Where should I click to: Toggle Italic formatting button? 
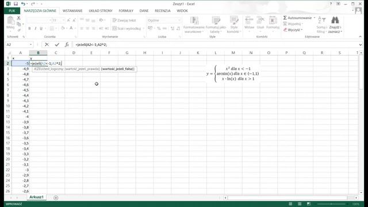click(x=35, y=28)
